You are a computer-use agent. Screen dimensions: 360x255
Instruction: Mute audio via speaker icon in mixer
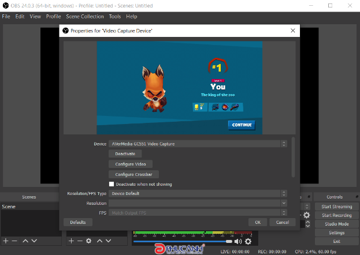coord(238,241)
